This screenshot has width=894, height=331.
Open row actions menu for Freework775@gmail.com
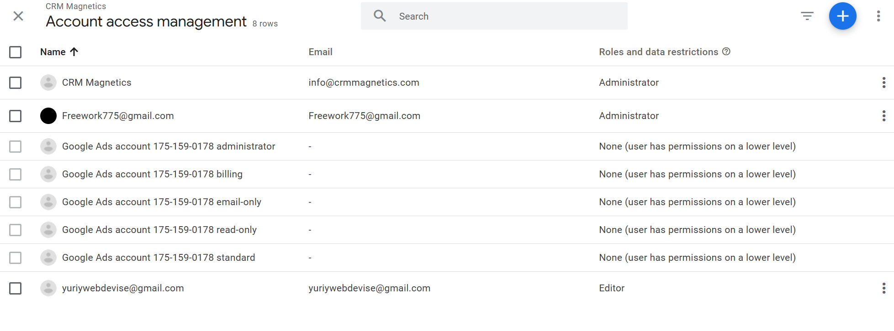(x=883, y=116)
